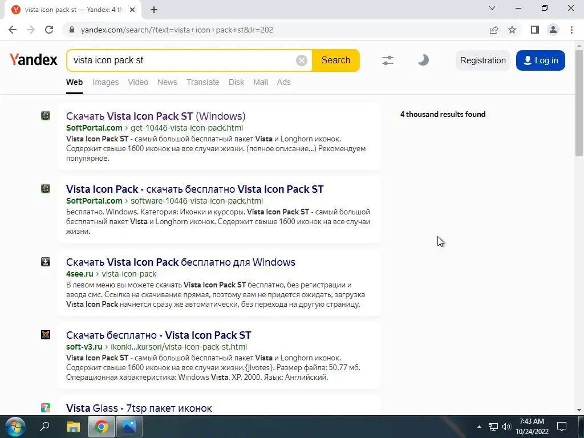Toggle dark theme moon icon
Image resolution: width=584 pixels, height=438 pixels.
[x=423, y=60]
